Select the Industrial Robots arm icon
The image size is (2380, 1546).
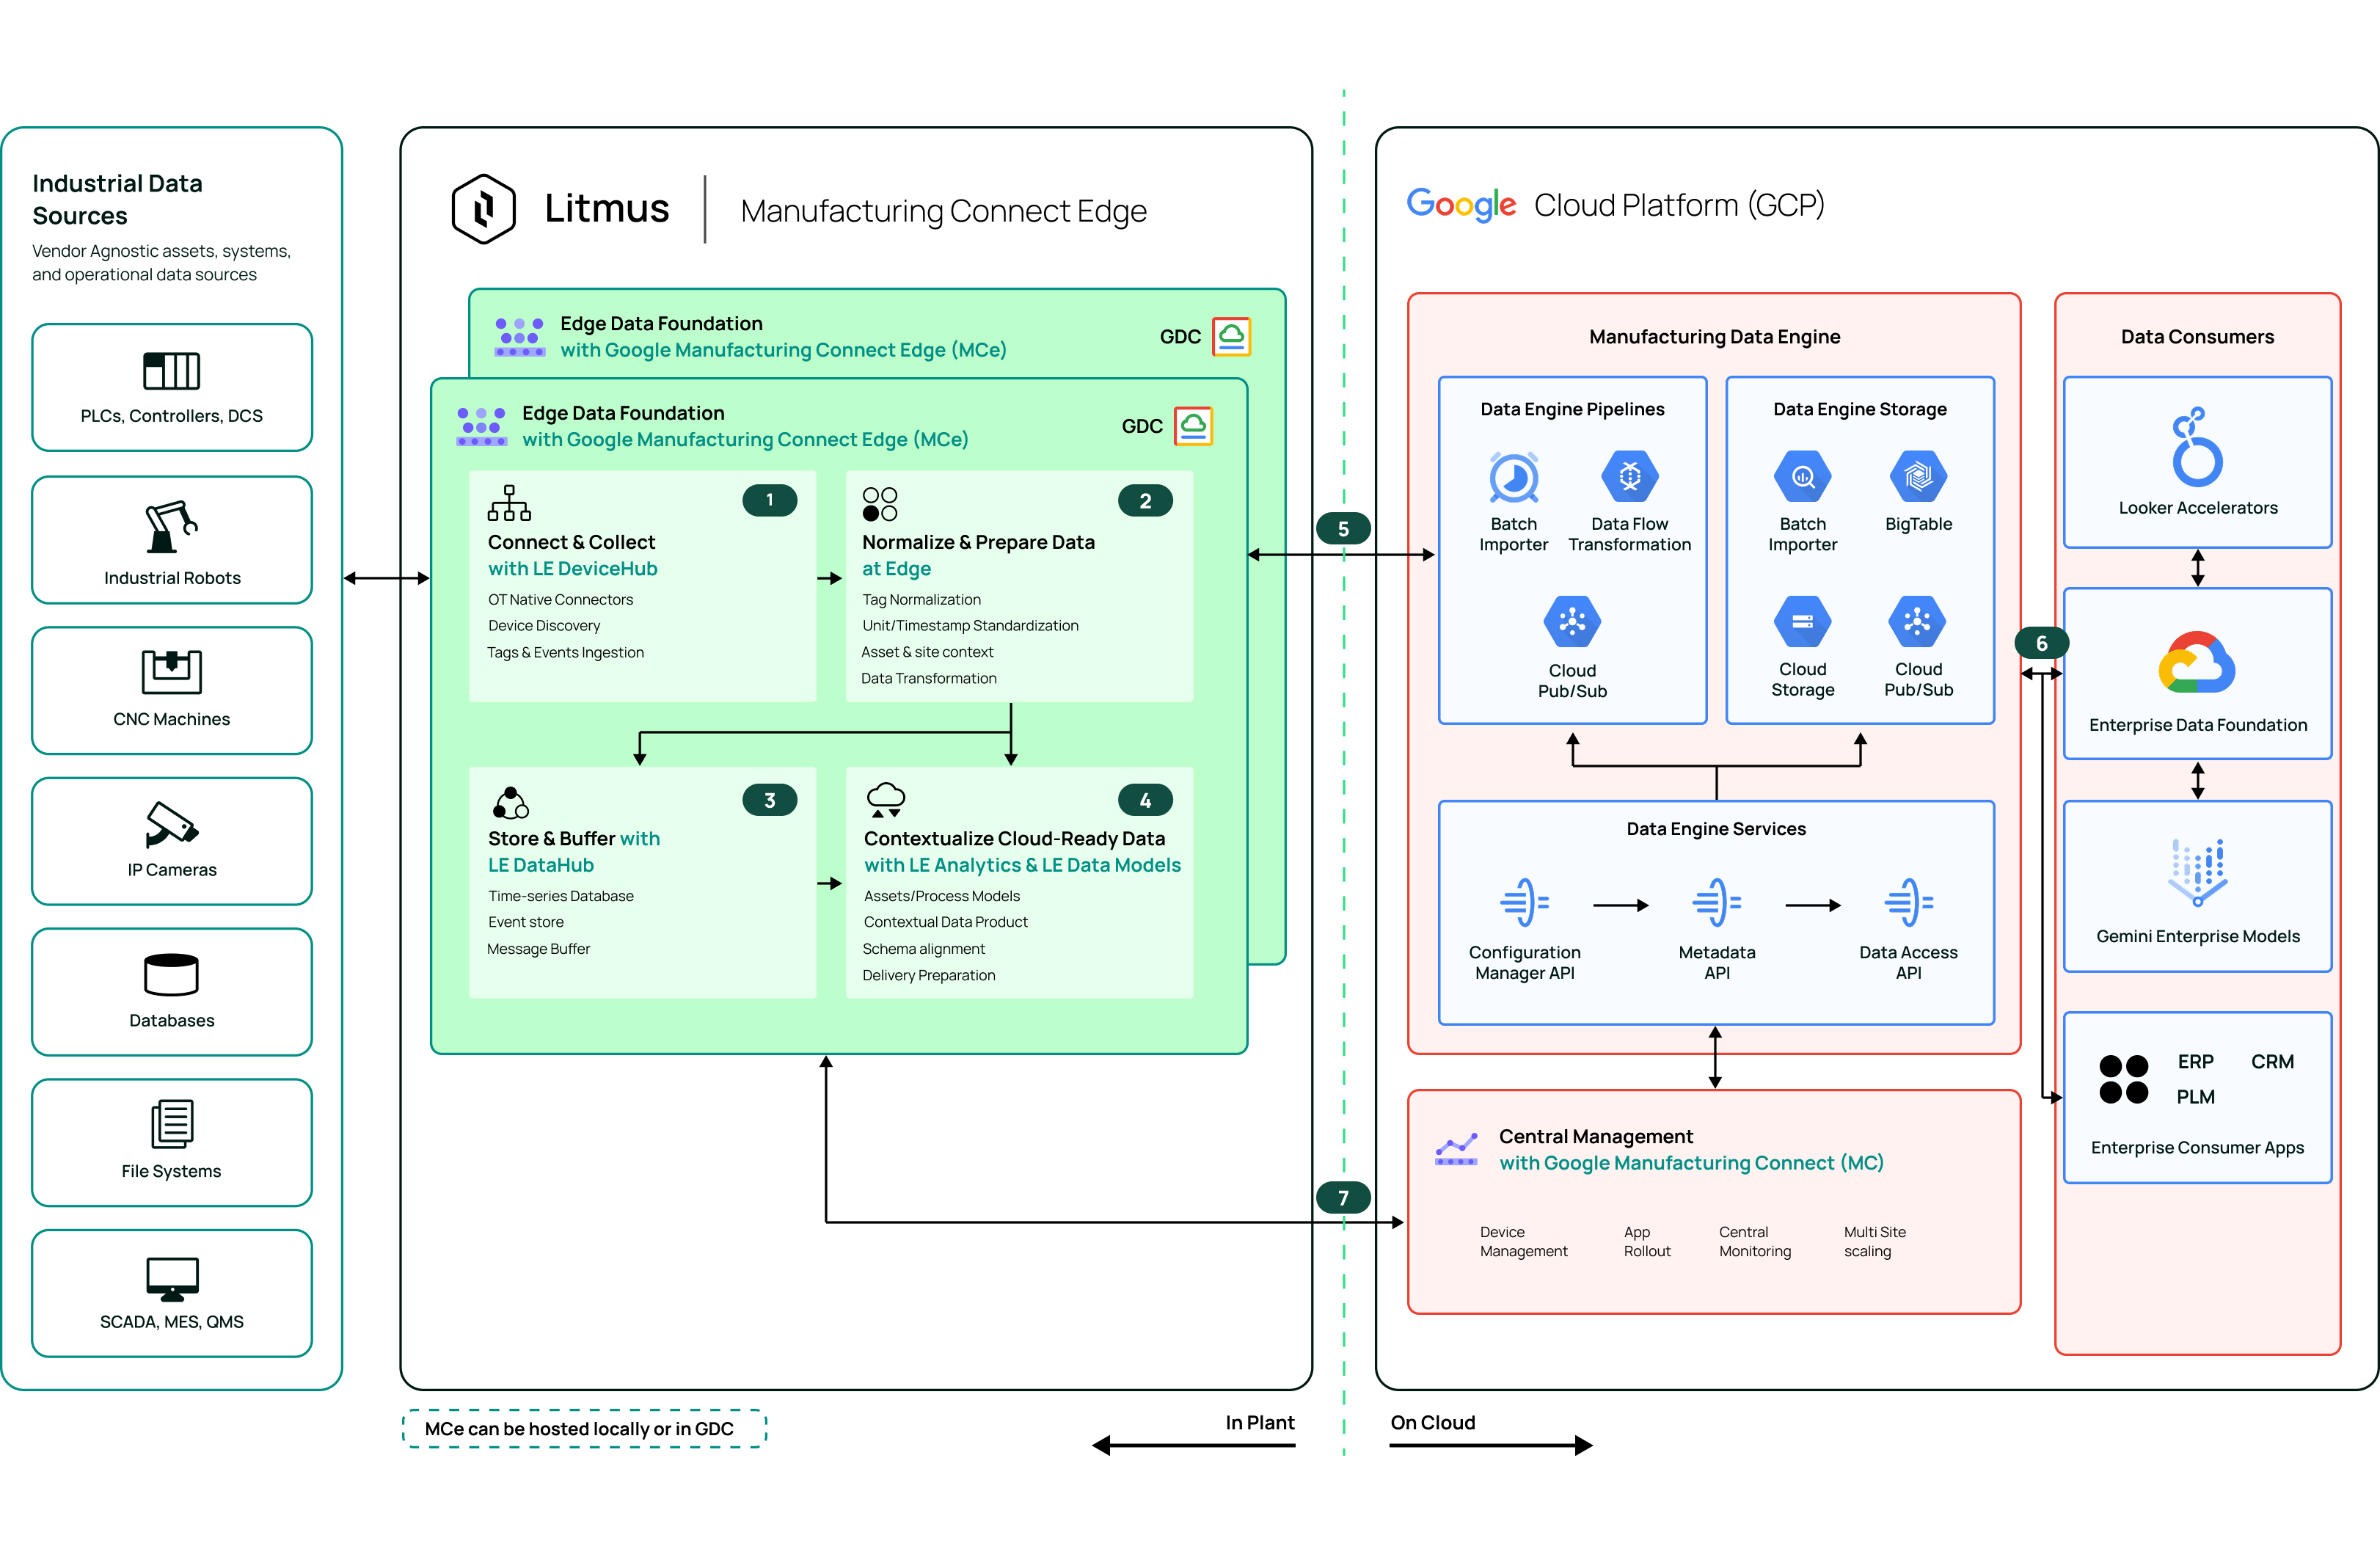pos(171,527)
